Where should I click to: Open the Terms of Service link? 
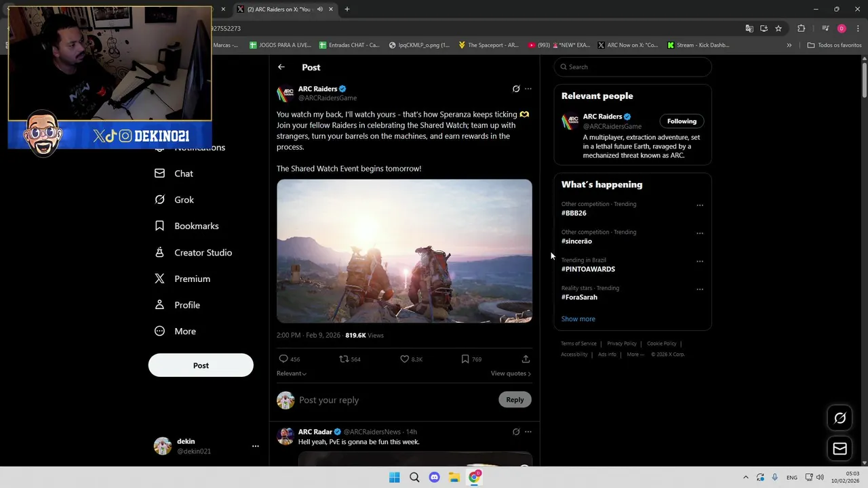pyautogui.click(x=578, y=344)
